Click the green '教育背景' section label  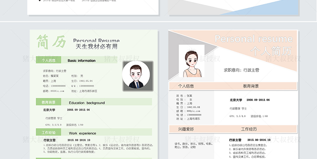point(49,102)
